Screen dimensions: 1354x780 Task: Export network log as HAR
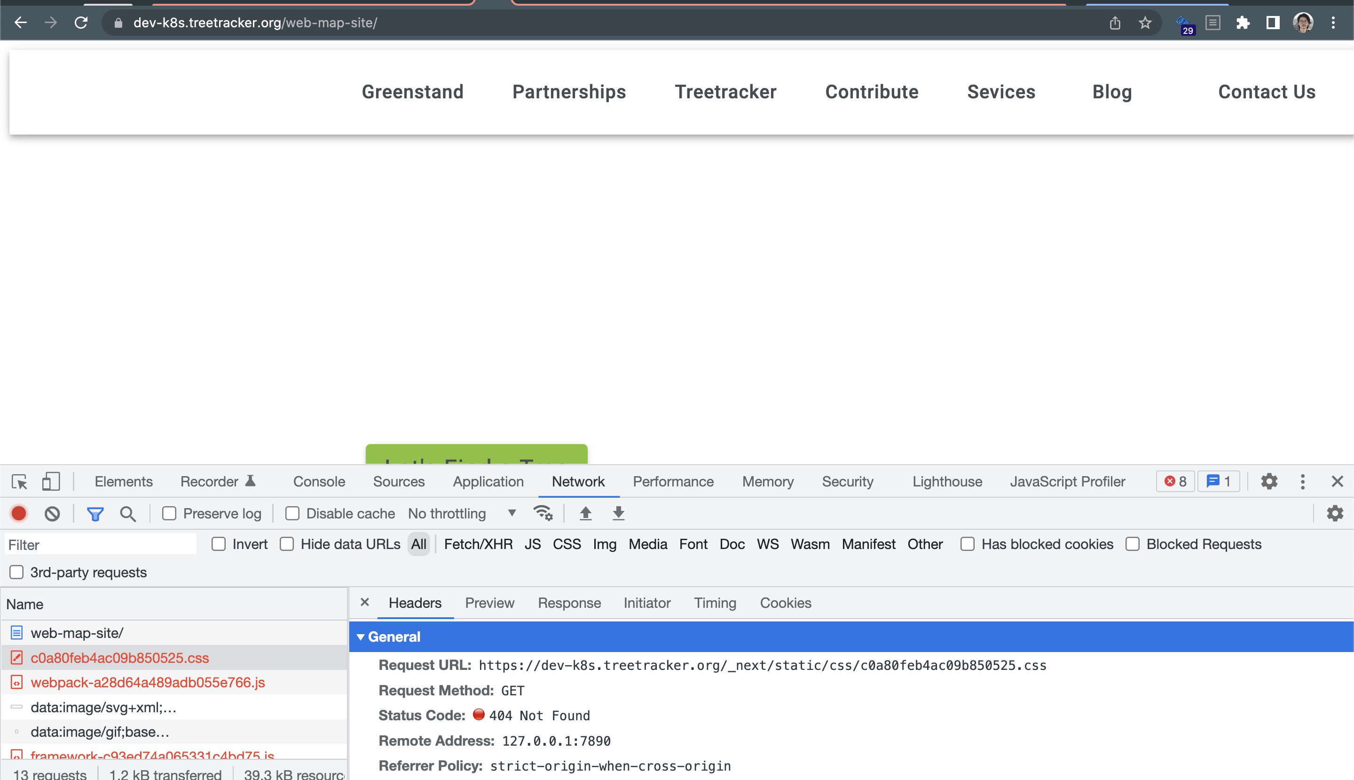[618, 513]
